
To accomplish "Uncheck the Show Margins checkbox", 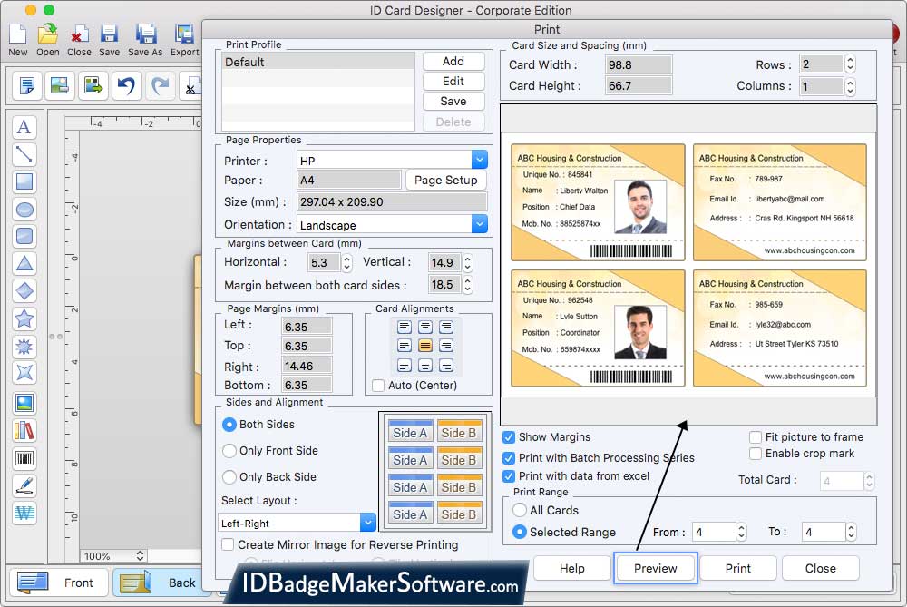I will (510, 437).
